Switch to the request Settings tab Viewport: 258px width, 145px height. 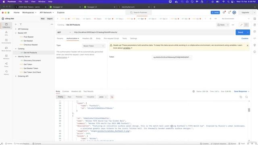tap(133, 39)
